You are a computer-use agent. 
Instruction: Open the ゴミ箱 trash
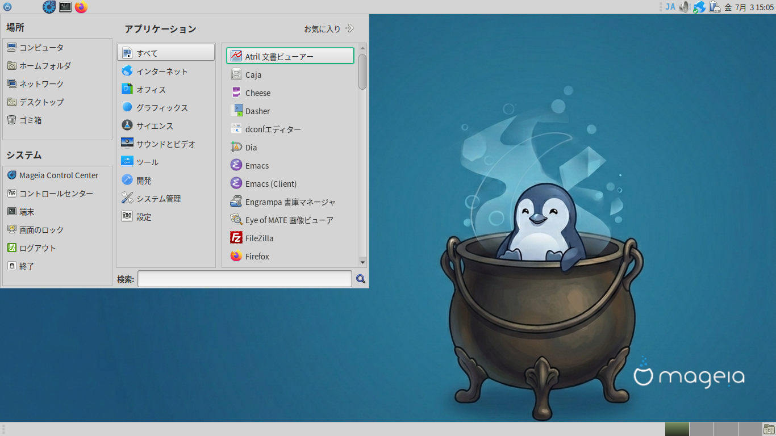pyautogui.click(x=57, y=120)
